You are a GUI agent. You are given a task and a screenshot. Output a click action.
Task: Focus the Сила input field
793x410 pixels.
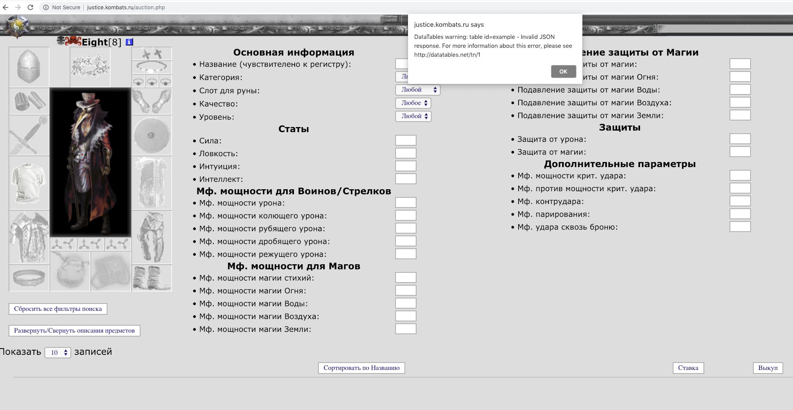(406, 140)
